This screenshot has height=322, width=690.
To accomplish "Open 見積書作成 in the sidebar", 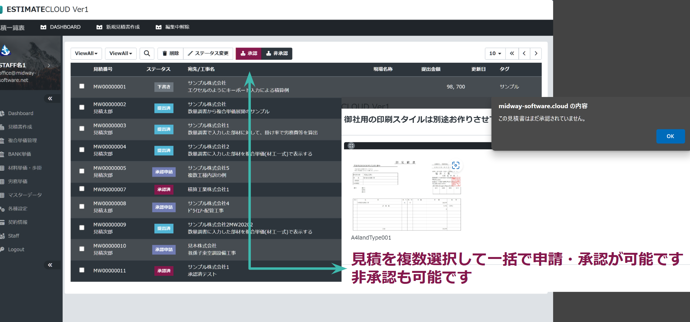I will pos(20,127).
